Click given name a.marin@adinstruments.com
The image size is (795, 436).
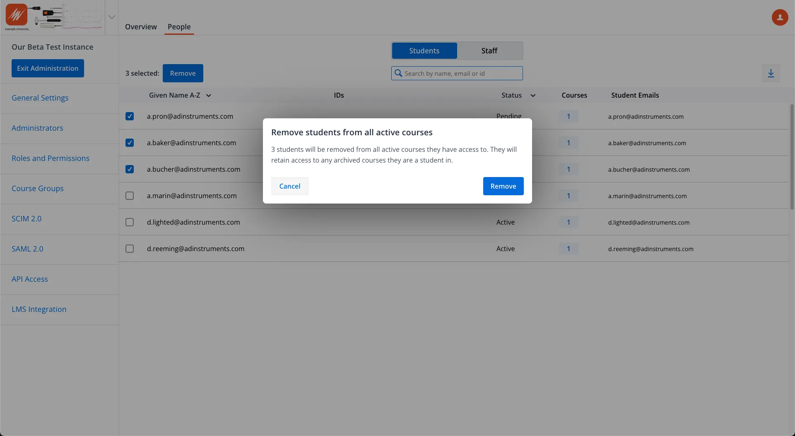tap(192, 196)
